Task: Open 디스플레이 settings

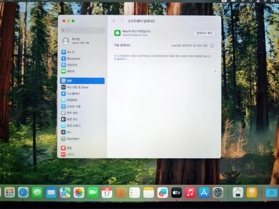Action: tap(82, 93)
